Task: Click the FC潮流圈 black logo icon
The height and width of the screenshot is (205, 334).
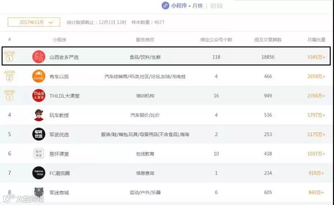Action: click(x=39, y=173)
